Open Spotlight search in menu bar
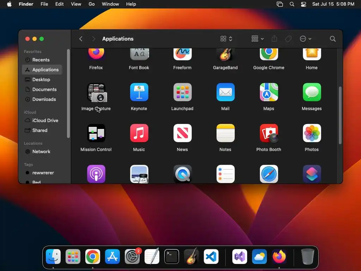This screenshot has height=271, width=361. 292,4
